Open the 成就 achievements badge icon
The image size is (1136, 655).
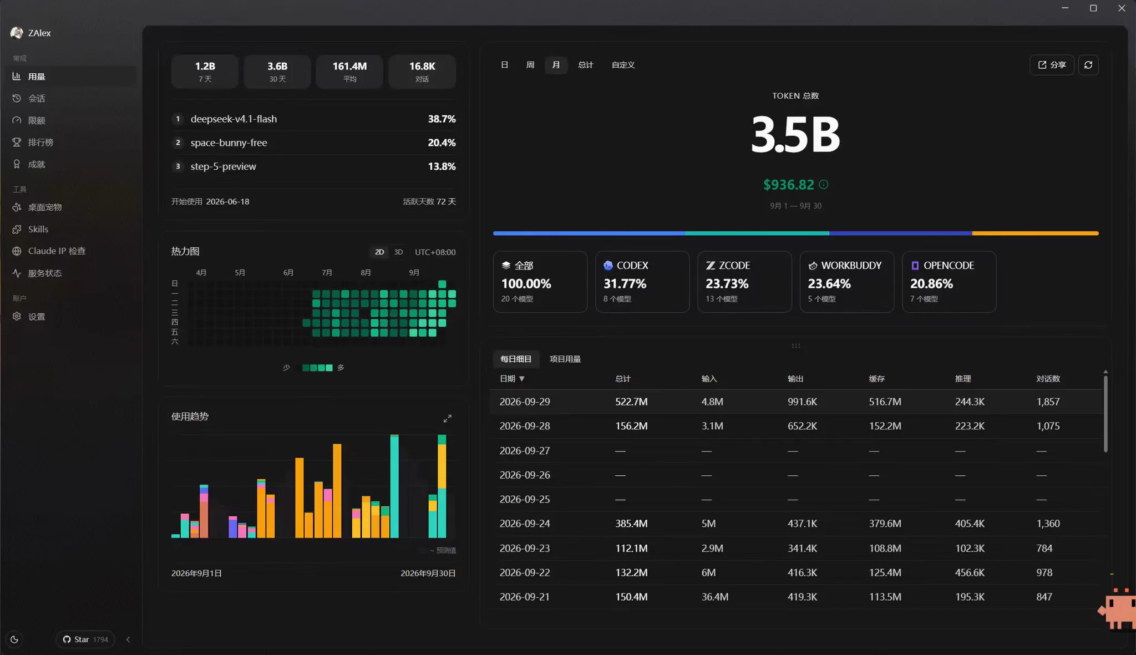pos(17,164)
